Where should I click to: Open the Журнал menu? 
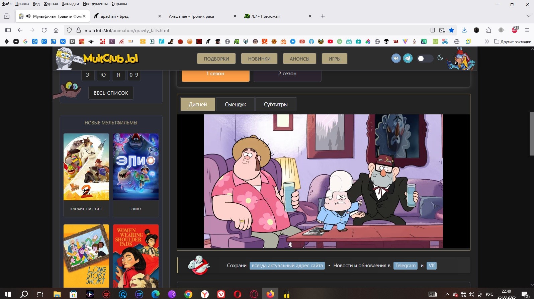pos(51,4)
